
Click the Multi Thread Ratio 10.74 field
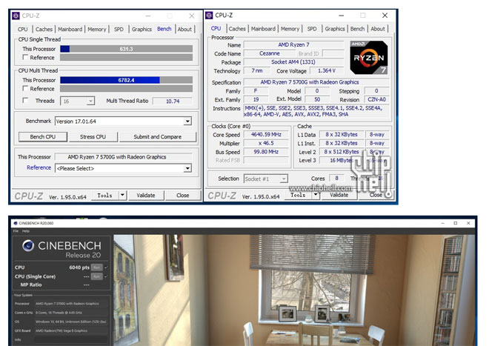click(173, 101)
